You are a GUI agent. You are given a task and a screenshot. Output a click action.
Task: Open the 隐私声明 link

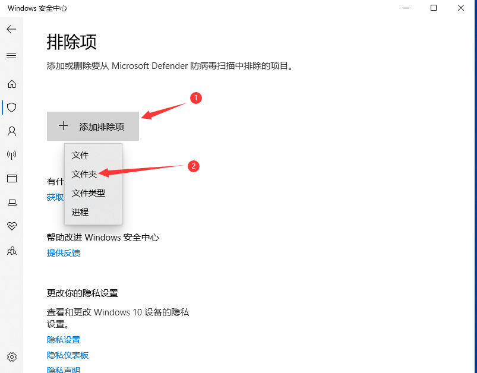tap(64, 369)
